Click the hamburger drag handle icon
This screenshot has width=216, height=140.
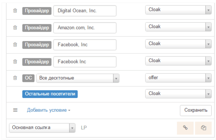click(15, 110)
